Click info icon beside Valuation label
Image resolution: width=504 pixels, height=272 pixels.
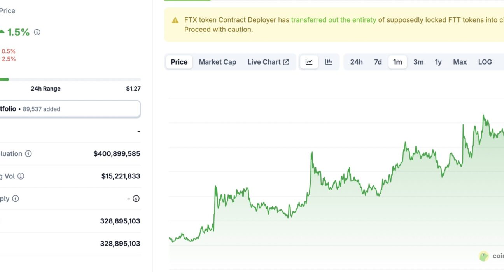point(28,153)
